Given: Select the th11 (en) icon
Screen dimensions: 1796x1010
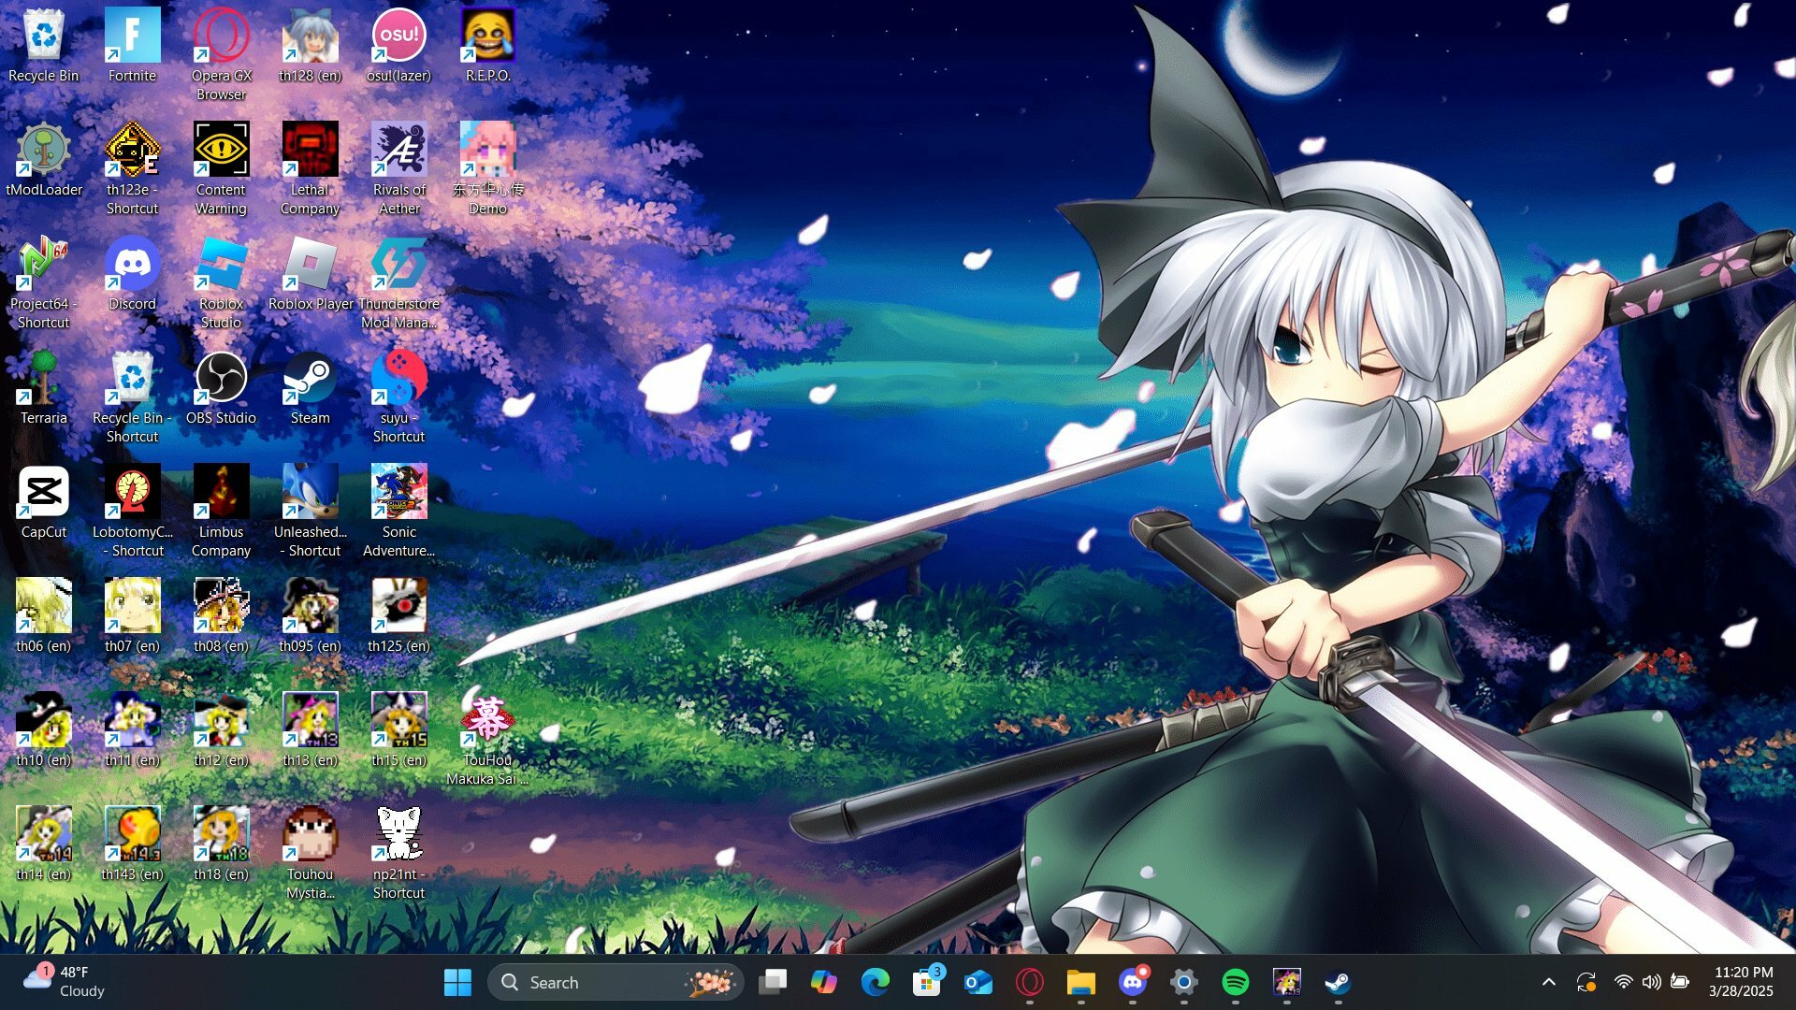Looking at the screenshot, I should [132, 729].
